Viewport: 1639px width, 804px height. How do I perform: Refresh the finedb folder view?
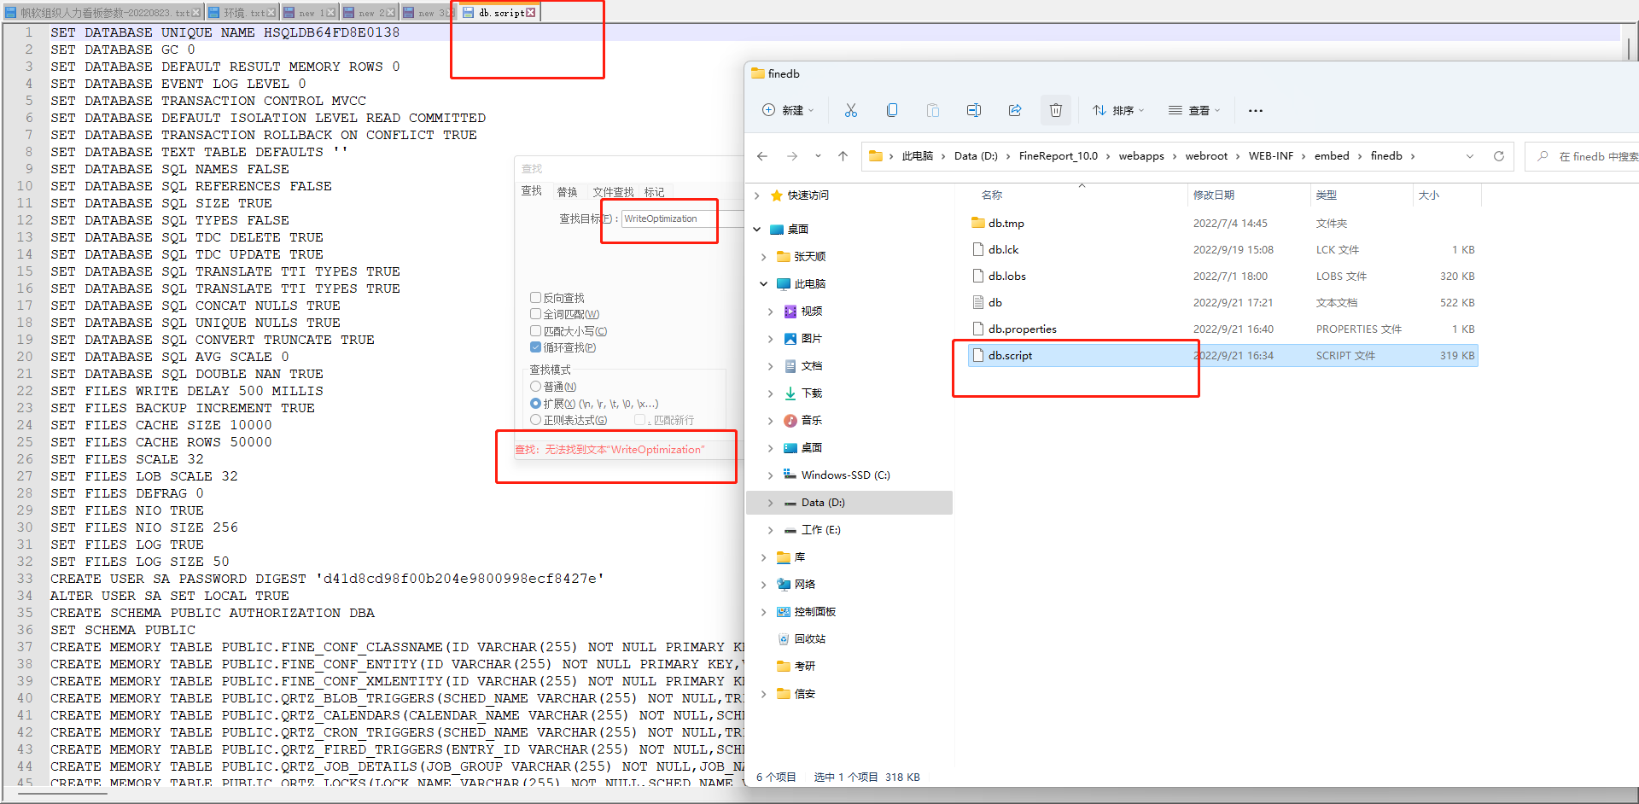tap(1498, 156)
